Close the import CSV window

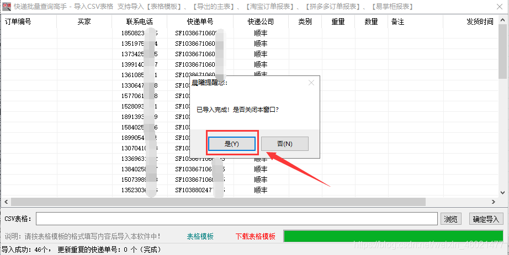coord(500,7)
